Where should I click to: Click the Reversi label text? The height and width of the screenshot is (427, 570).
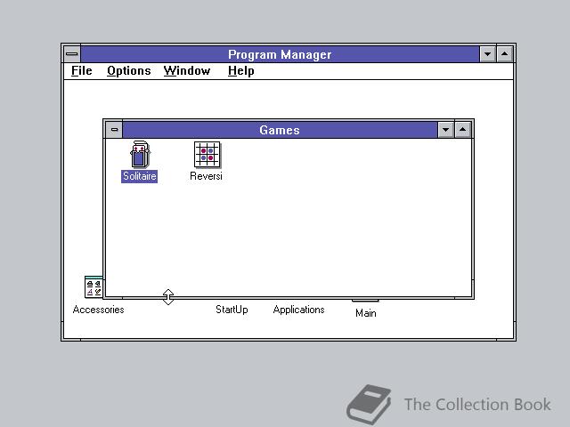point(206,176)
